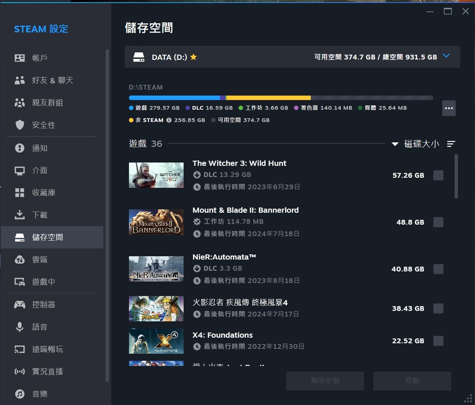This screenshot has width=475, height=405.
Task: Click the 移動 move button
Action: coord(412,380)
